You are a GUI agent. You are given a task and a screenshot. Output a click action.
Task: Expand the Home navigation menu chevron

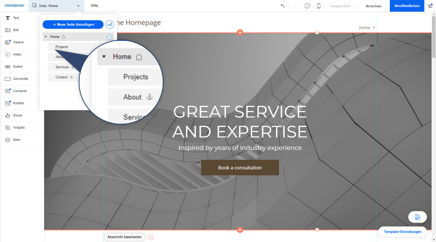click(x=374, y=28)
